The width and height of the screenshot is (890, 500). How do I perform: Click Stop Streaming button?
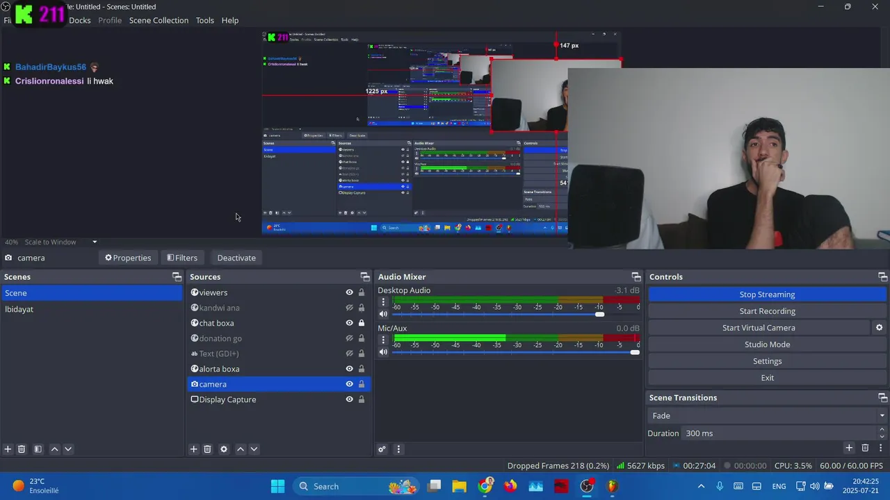point(767,294)
